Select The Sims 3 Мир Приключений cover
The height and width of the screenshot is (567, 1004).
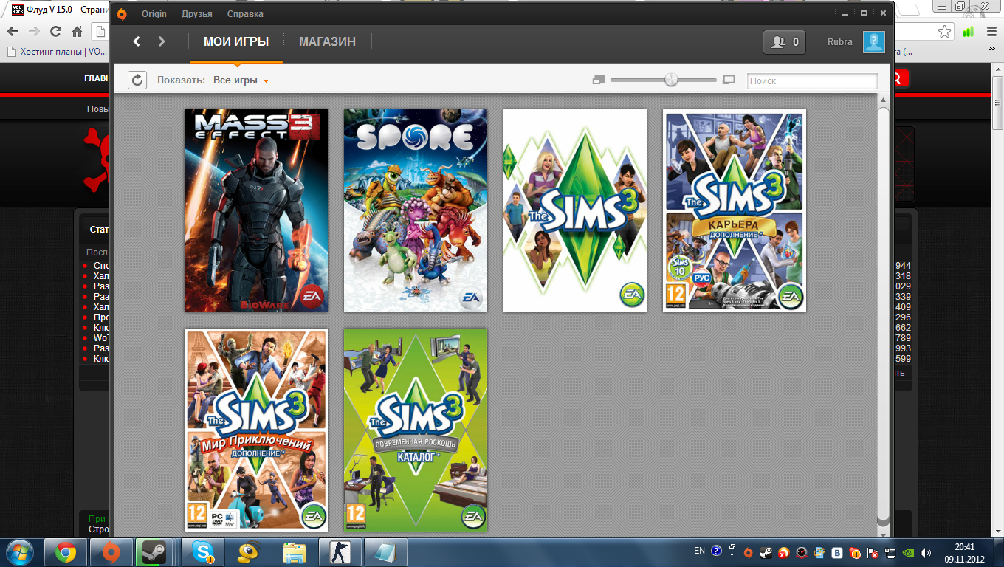[256, 430]
